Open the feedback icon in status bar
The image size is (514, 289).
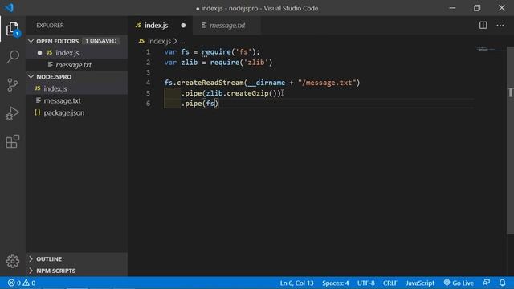click(487, 283)
